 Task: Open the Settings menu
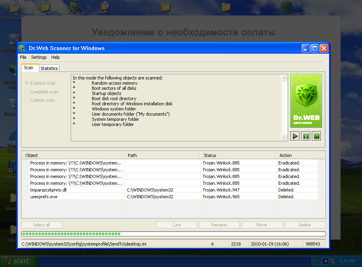point(39,57)
